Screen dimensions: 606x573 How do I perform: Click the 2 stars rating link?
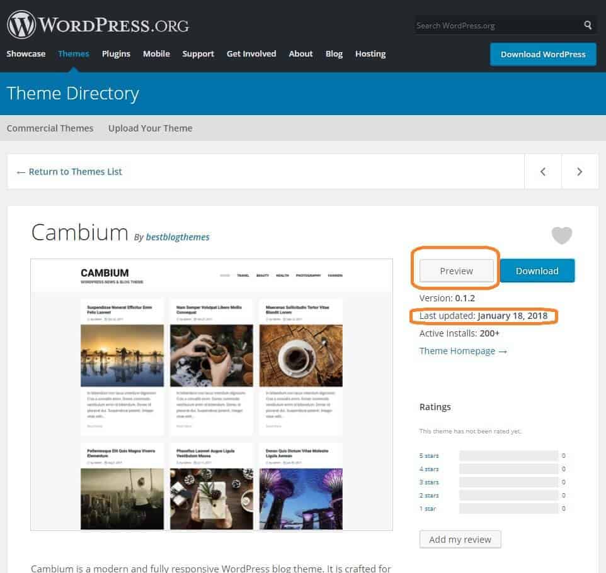pyautogui.click(x=429, y=496)
